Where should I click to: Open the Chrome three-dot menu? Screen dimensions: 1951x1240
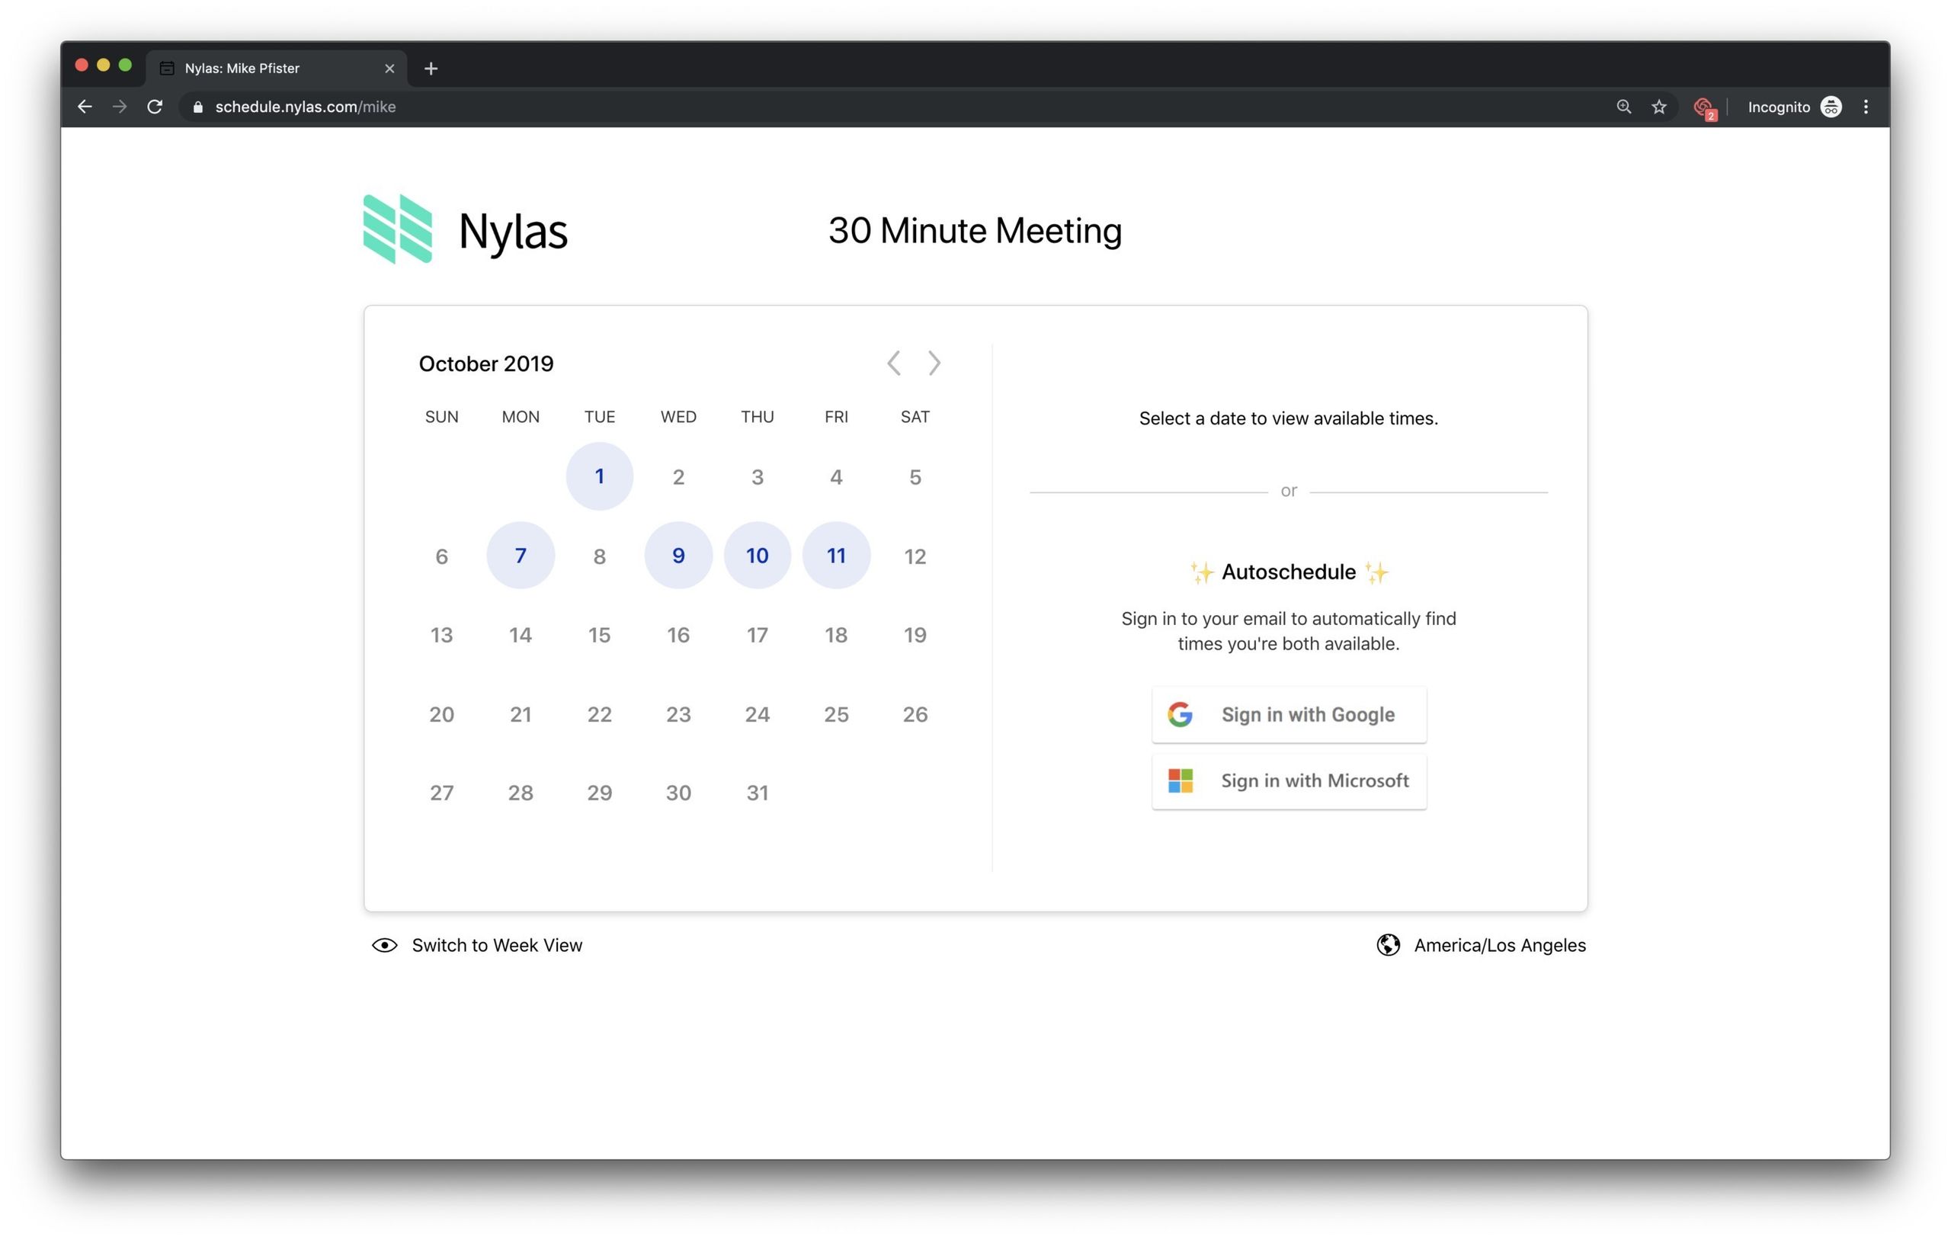pyautogui.click(x=1866, y=107)
